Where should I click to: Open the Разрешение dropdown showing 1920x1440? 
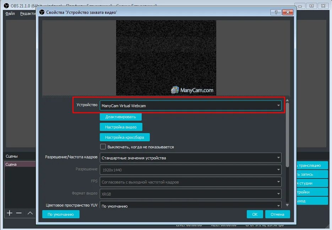click(191, 170)
